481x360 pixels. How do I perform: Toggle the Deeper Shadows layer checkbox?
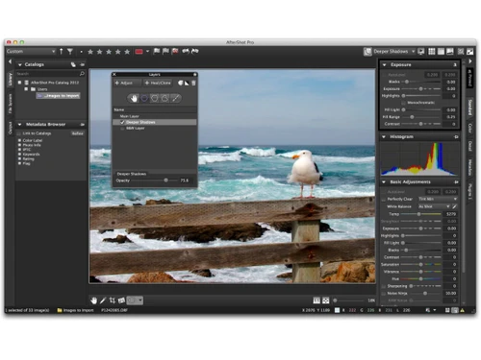tap(122, 122)
